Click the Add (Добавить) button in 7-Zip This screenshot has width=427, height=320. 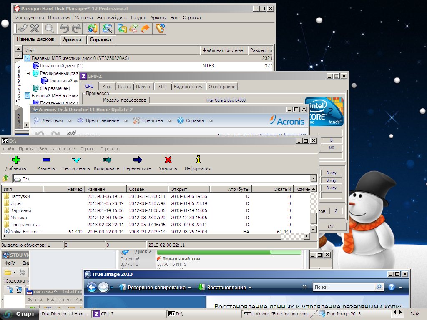click(15, 160)
